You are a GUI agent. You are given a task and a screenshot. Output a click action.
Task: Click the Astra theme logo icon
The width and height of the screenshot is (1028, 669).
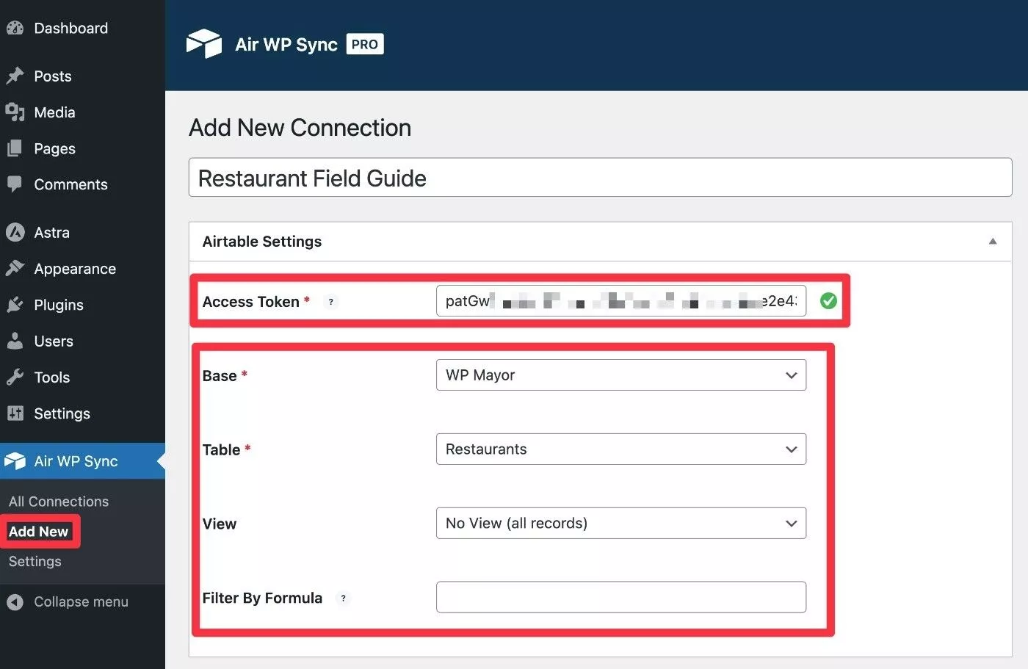click(15, 233)
